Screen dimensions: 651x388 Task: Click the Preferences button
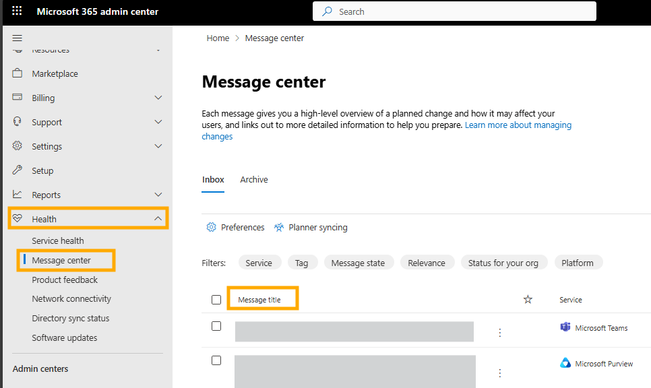coord(235,228)
